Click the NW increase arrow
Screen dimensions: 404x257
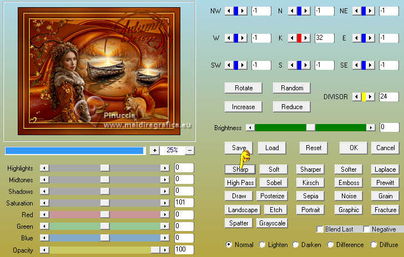[242, 11]
